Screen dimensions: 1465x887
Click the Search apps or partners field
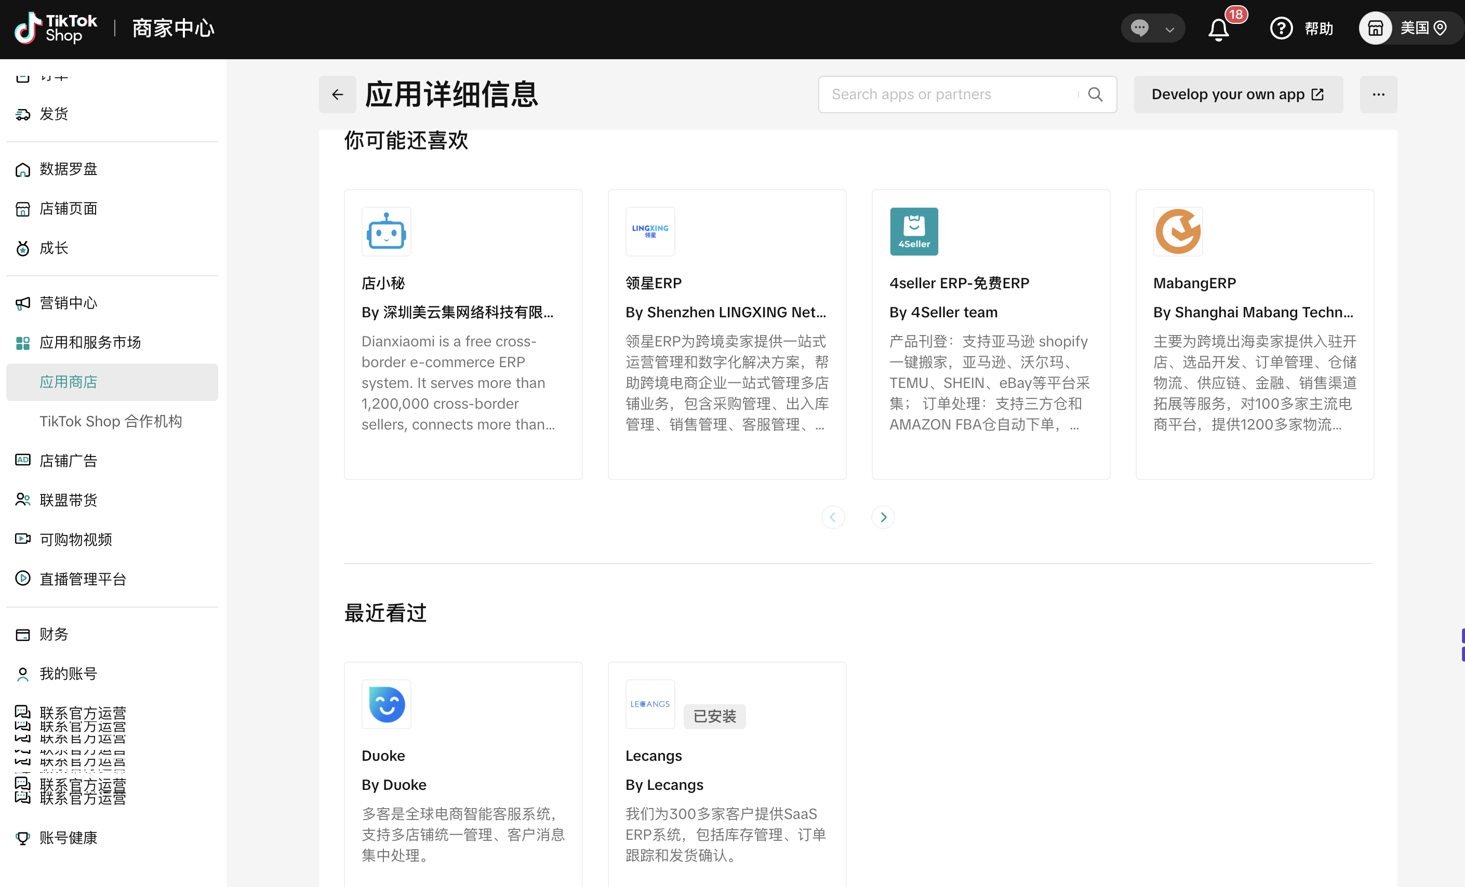point(951,94)
